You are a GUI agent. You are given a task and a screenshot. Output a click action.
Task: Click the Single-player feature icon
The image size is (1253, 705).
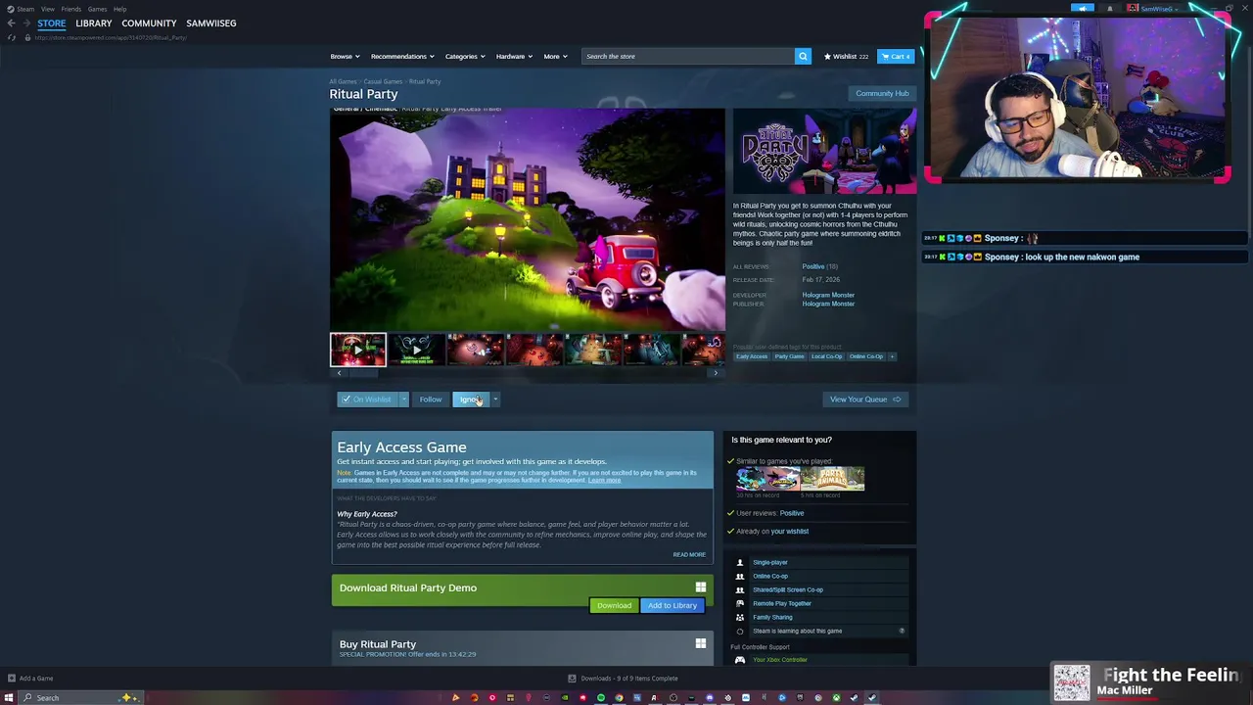740,562
